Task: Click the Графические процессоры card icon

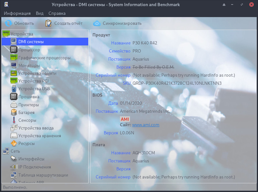Action: coord(14,57)
